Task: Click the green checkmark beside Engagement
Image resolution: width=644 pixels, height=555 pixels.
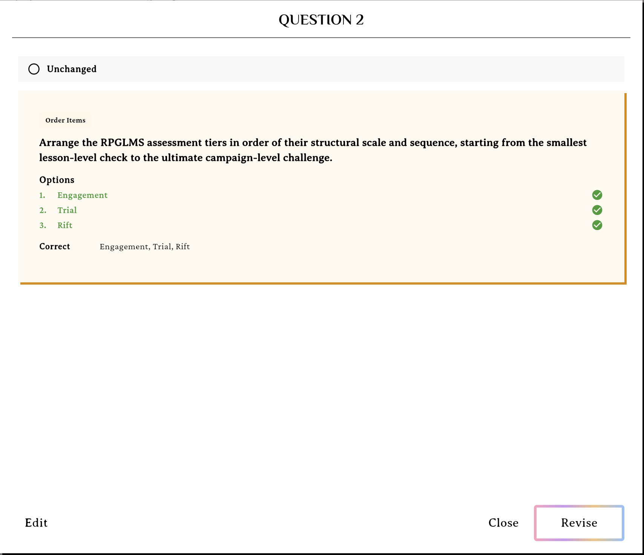Action: (597, 195)
